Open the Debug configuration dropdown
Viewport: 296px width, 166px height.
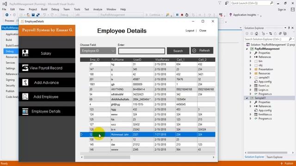coord(67,15)
